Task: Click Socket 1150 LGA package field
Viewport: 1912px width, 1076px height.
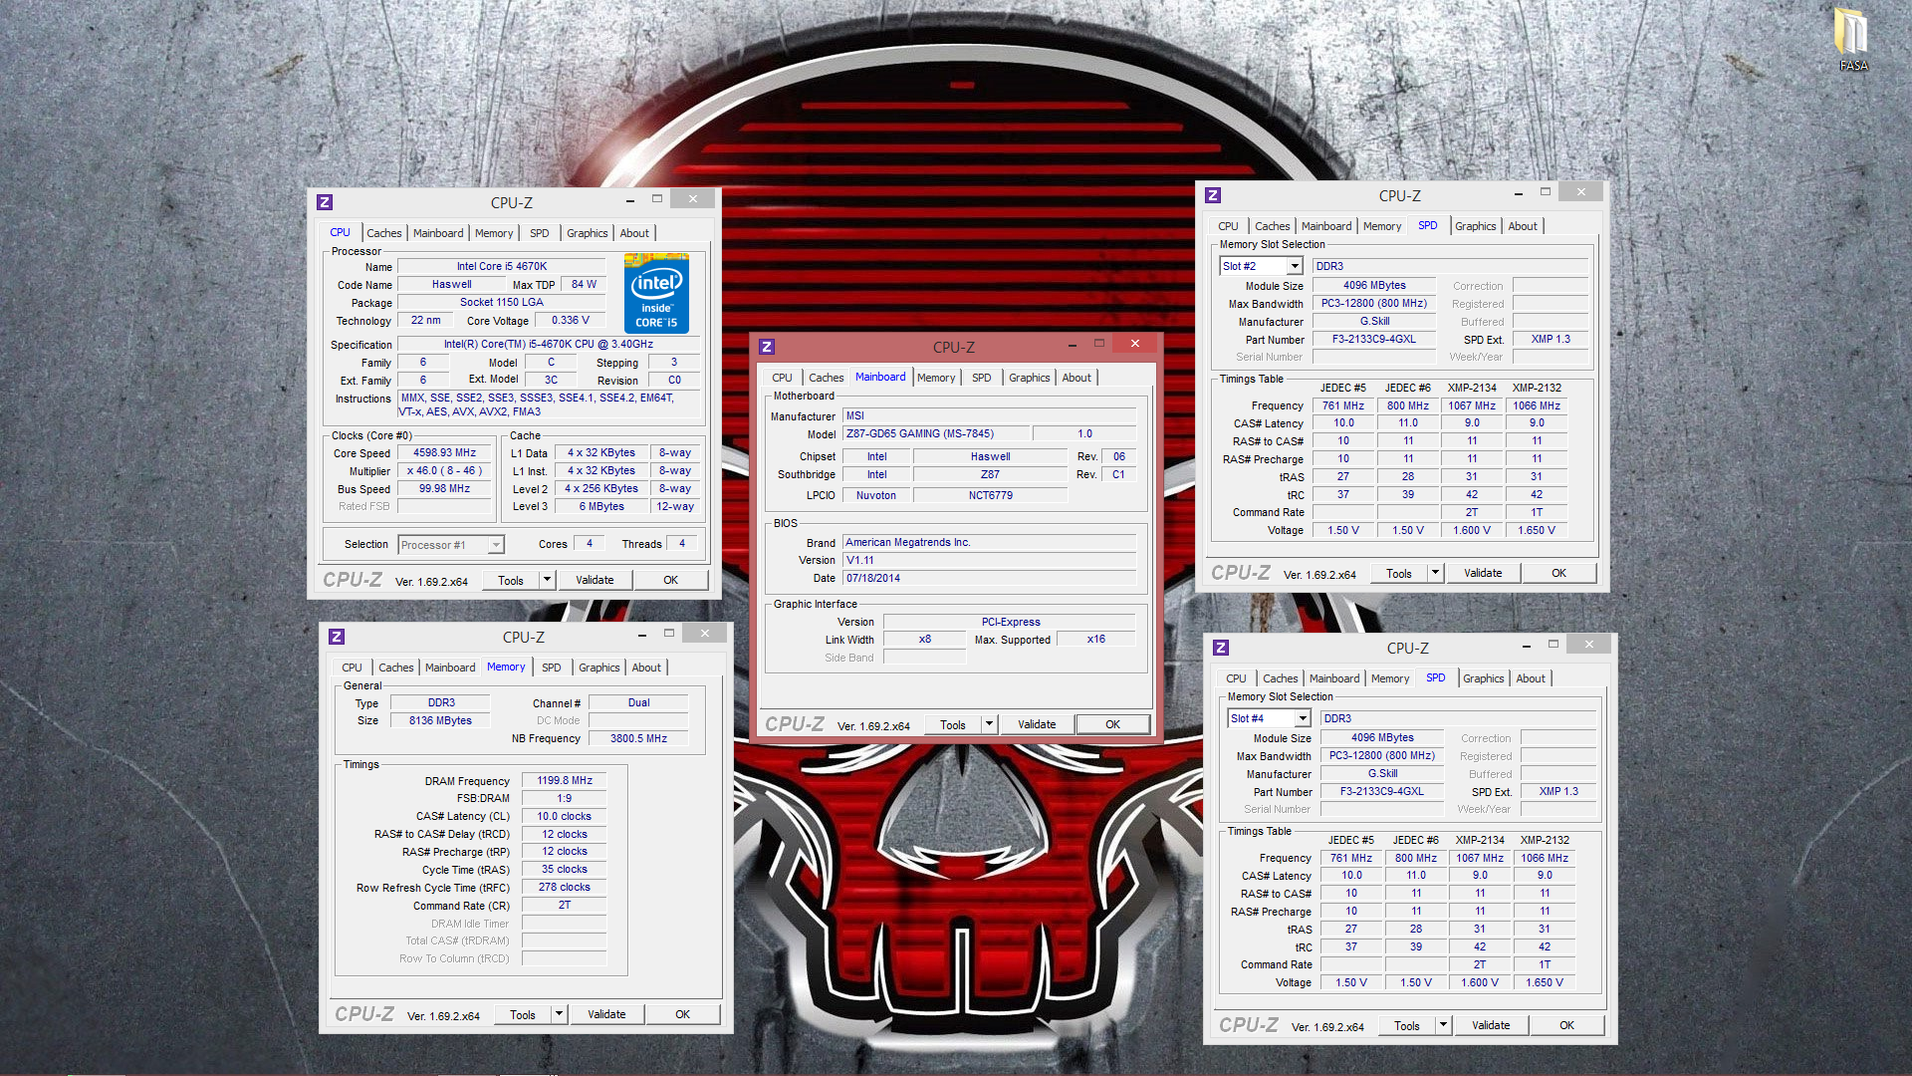Action: tap(502, 302)
